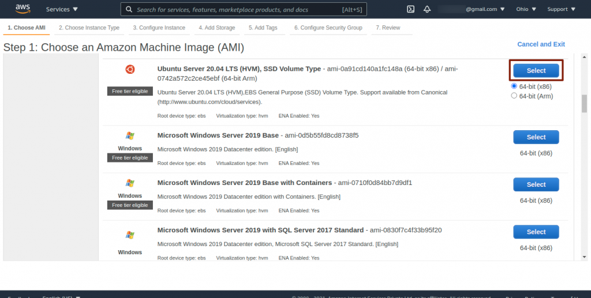Image resolution: width=591 pixels, height=298 pixels.
Task: Select the Ubuntu Server 20.04 LTS AMI
Action: pyautogui.click(x=536, y=70)
